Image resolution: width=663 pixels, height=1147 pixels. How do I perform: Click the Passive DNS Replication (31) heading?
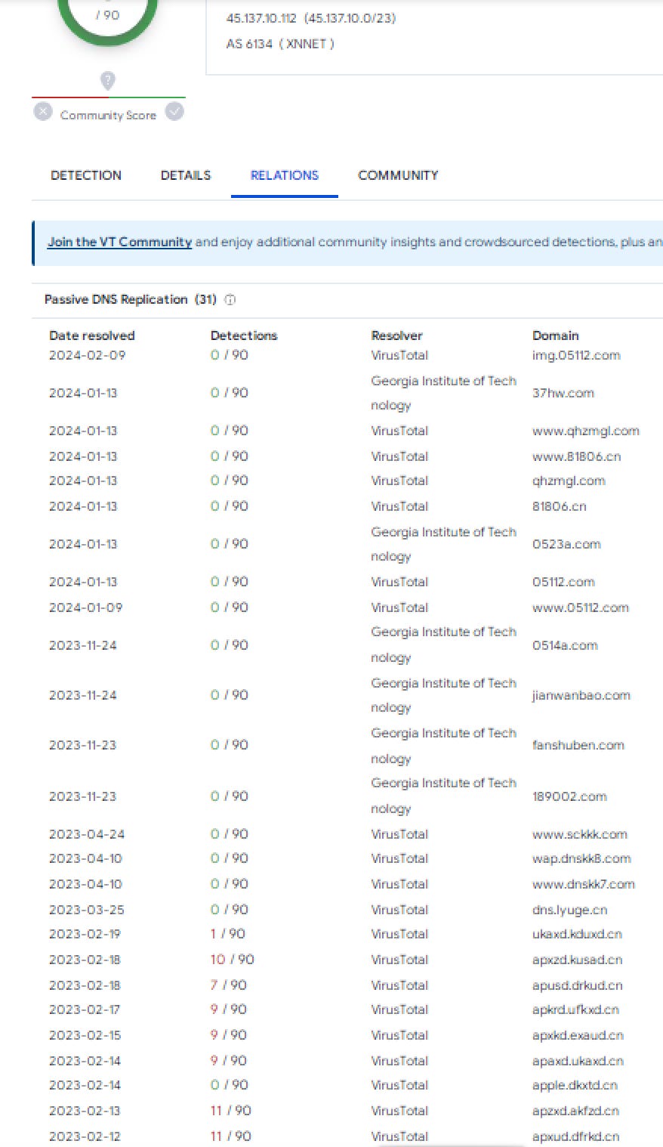tap(131, 300)
